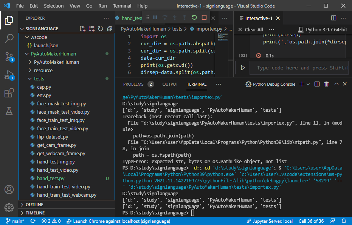Open the Search view in activity bar

[x=9, y=39]
